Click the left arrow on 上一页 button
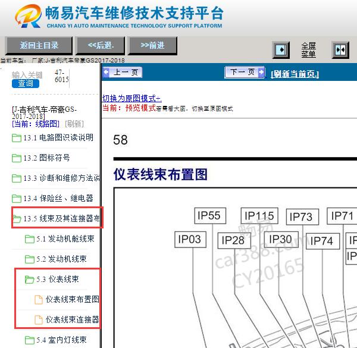 click(106, 73)
